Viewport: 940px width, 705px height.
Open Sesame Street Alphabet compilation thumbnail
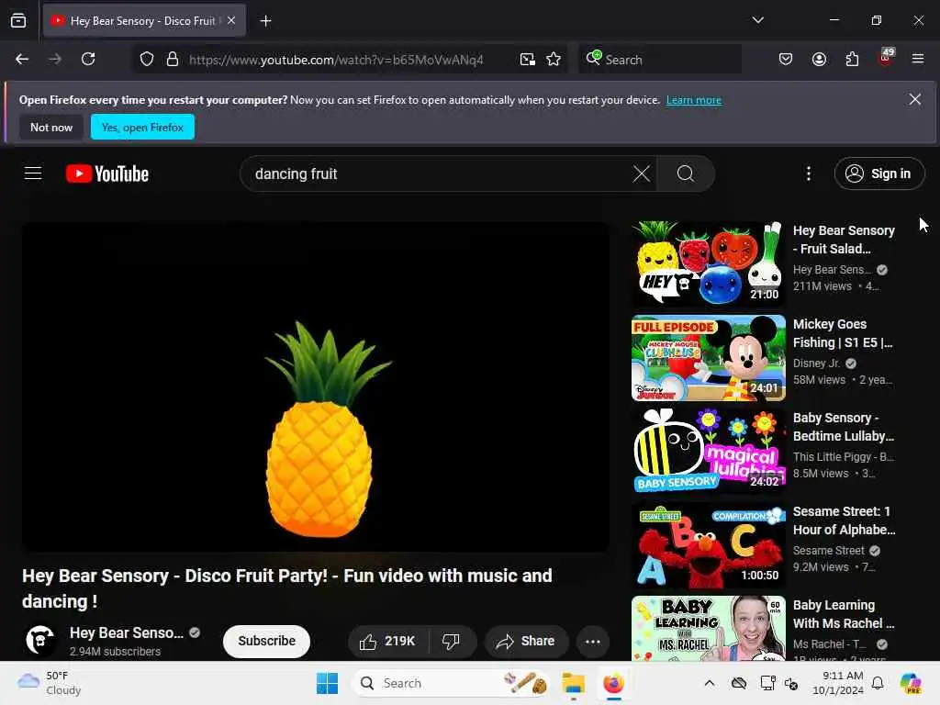pos(709,545)
